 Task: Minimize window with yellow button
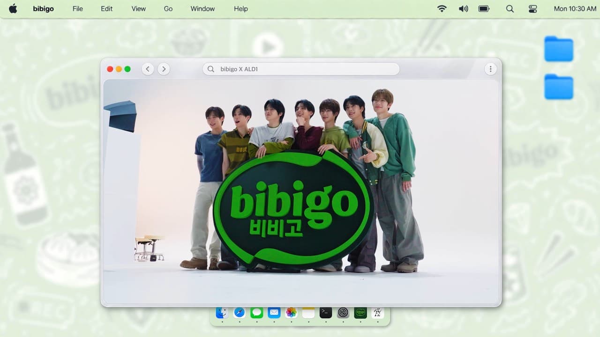pos(119,69)
